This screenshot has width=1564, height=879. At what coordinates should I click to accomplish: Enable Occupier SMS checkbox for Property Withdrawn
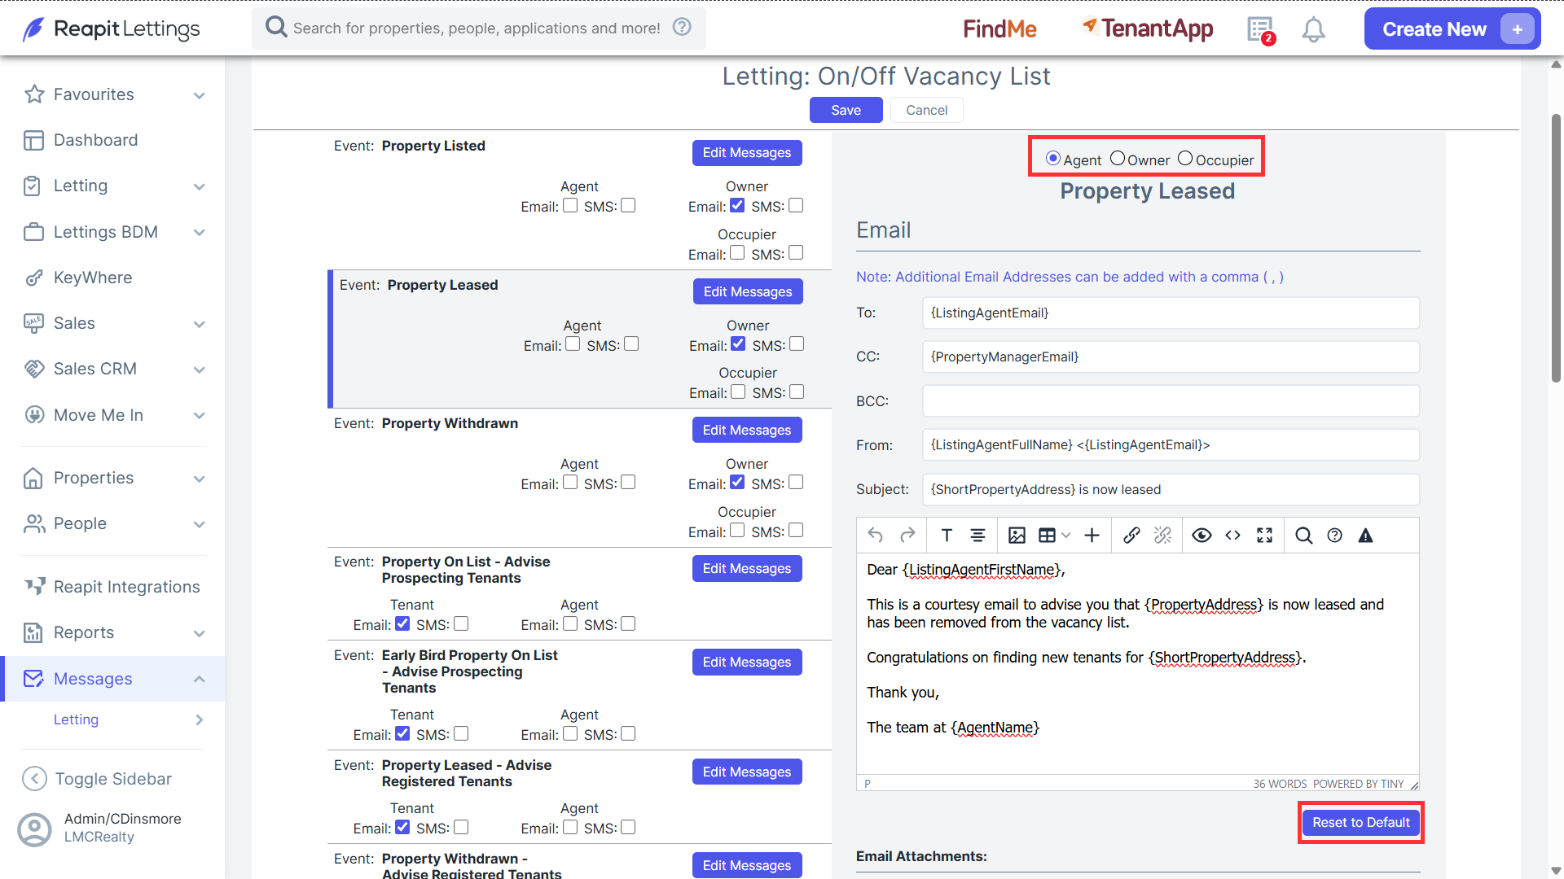796,531
